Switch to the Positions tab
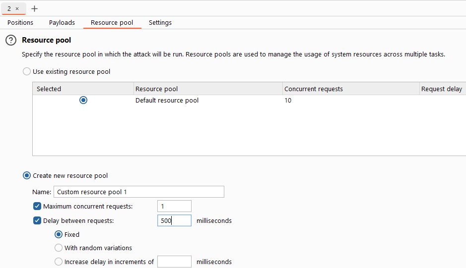Viewport: 466px width, 268px height. [20, 23]
